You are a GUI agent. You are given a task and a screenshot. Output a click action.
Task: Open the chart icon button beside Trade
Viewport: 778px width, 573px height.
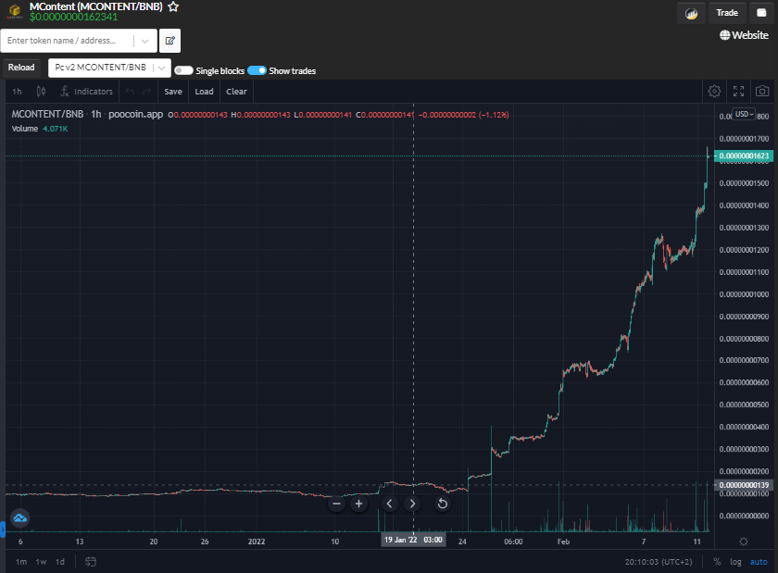coord(691,13)
